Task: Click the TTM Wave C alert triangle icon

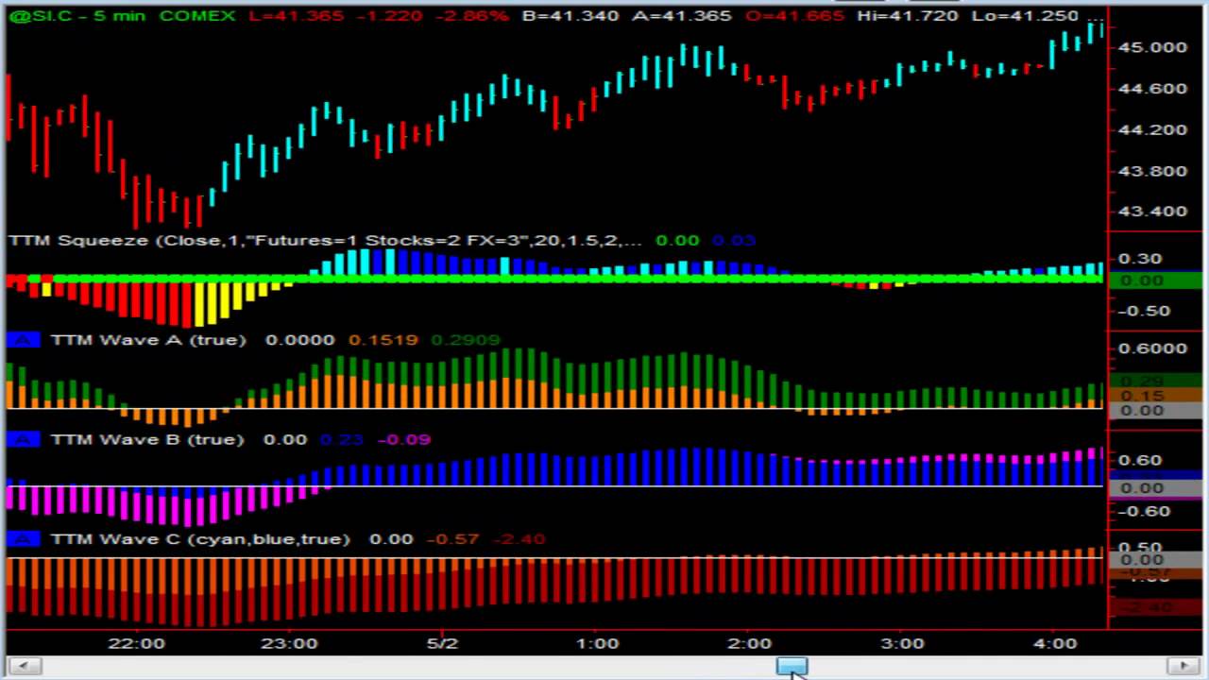Action: tap(23, 538)
